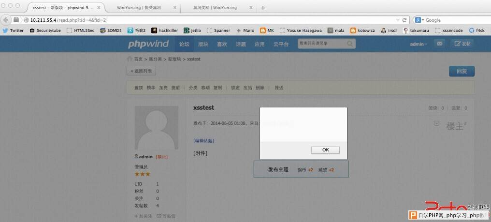Click the 置顶 moderation action
Screen dimensions: 491x222
[x=138, y=88]
